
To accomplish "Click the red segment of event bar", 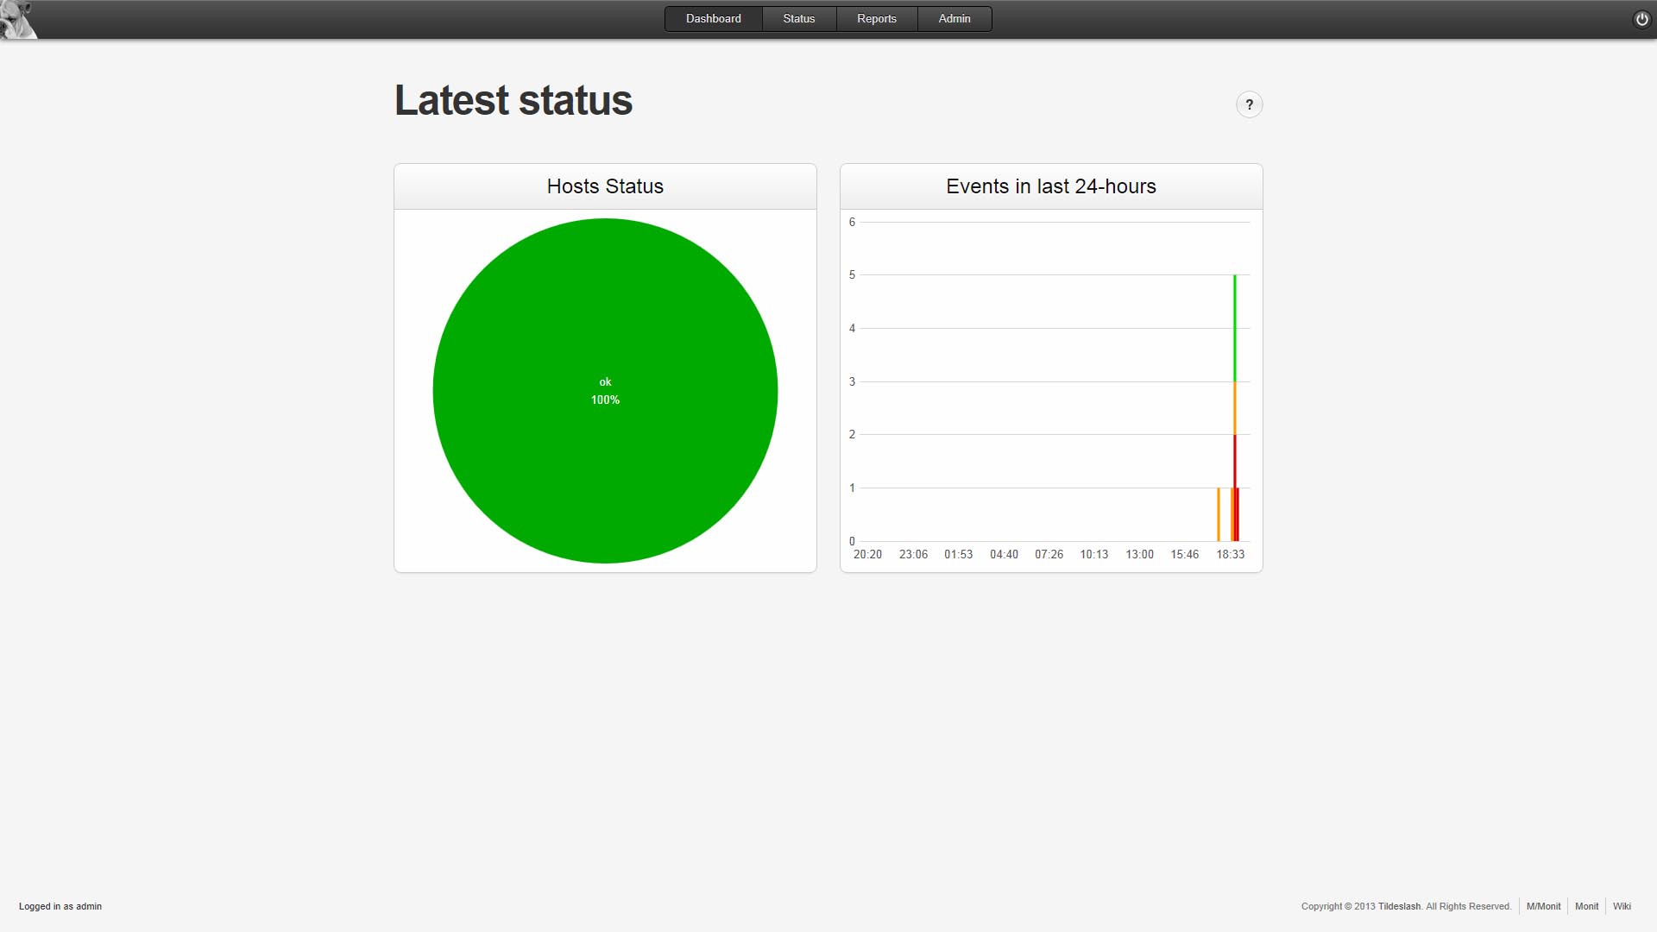I will pos(1235,462).
